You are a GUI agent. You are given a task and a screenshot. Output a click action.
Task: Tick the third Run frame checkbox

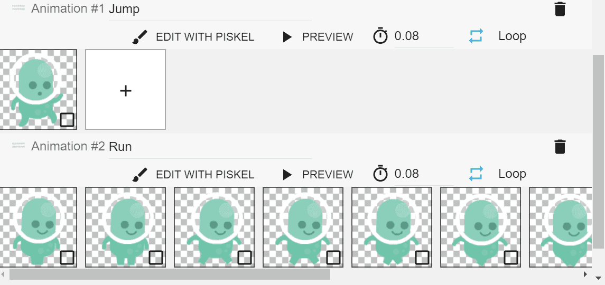245,258
